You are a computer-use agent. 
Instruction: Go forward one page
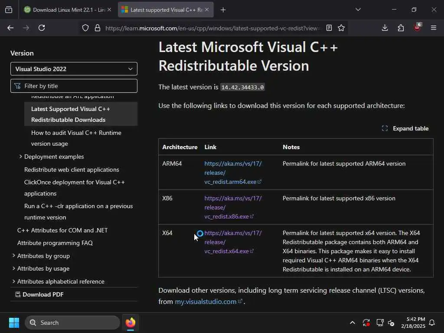26,28
